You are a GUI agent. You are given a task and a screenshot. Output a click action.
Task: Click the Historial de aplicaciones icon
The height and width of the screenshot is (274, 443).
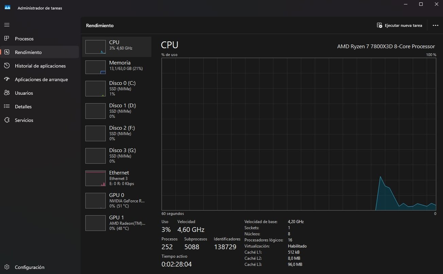[7, 66]
